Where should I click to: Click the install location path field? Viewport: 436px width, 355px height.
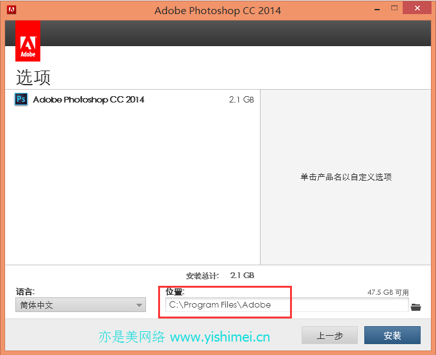(287, 304)
